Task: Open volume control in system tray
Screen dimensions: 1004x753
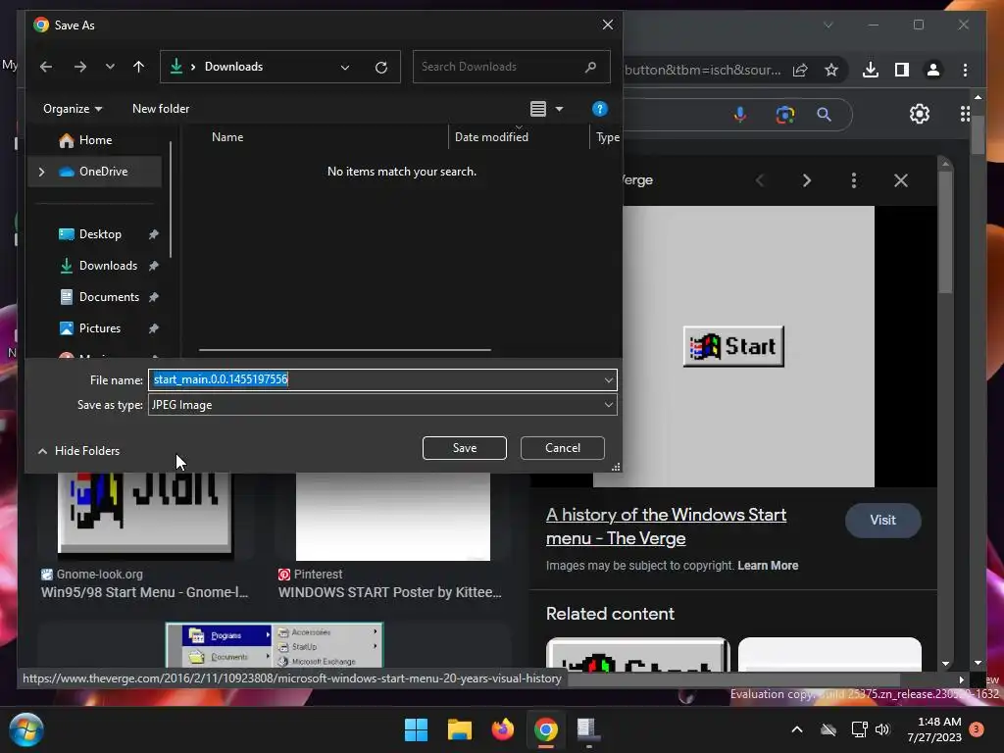Action: coord(883,729)
